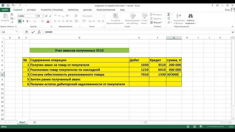Open the underline style dropdown arrow
This screenshot has height=132, width=235.
coord(30,21)
